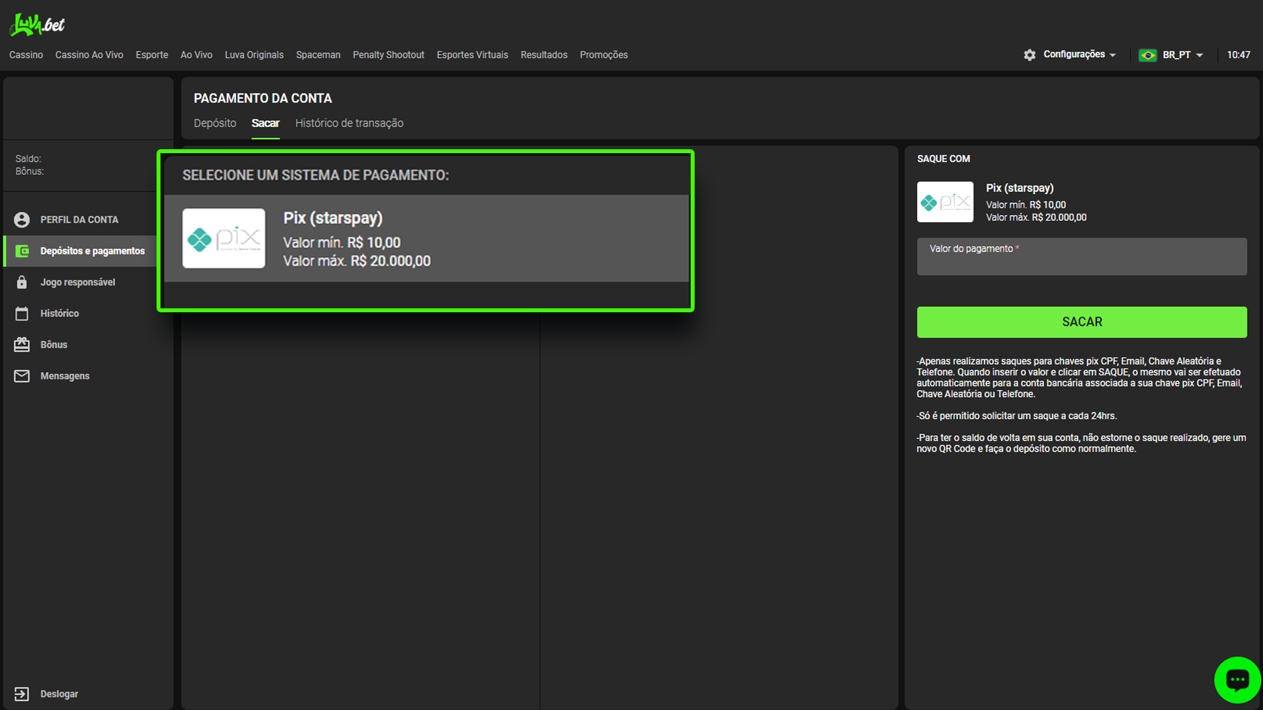This screenshot has width=1263, height=710.
Task: Click the PAGAMENTO DA CONTA heading
Action: pyautogui.click(x=262, y=99)
